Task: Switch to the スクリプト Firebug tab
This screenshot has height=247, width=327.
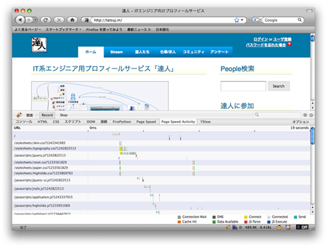Action: click(x=73, y=122)
